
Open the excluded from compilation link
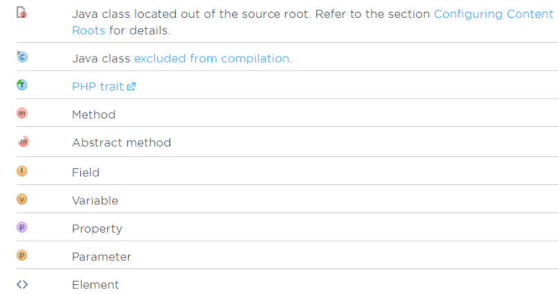212,59
